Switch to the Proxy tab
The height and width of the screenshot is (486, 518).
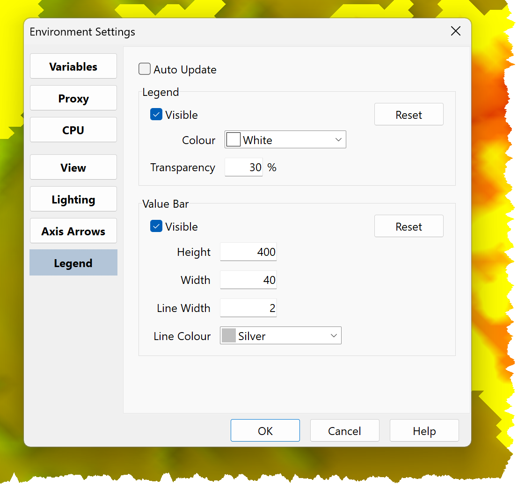coord(73,98)
